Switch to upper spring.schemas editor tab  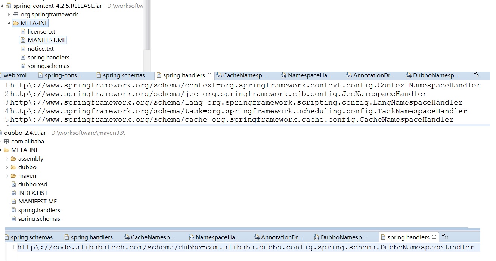click(124, 75)
